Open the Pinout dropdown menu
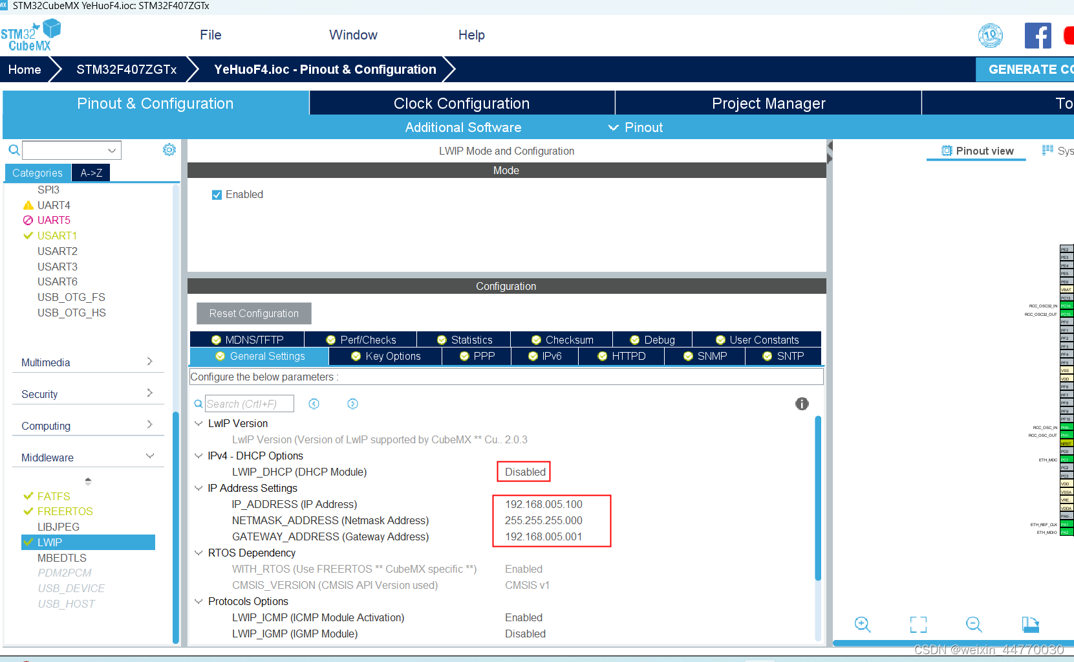This screenshot has height=662, width=1074. [x=636, y=127]
